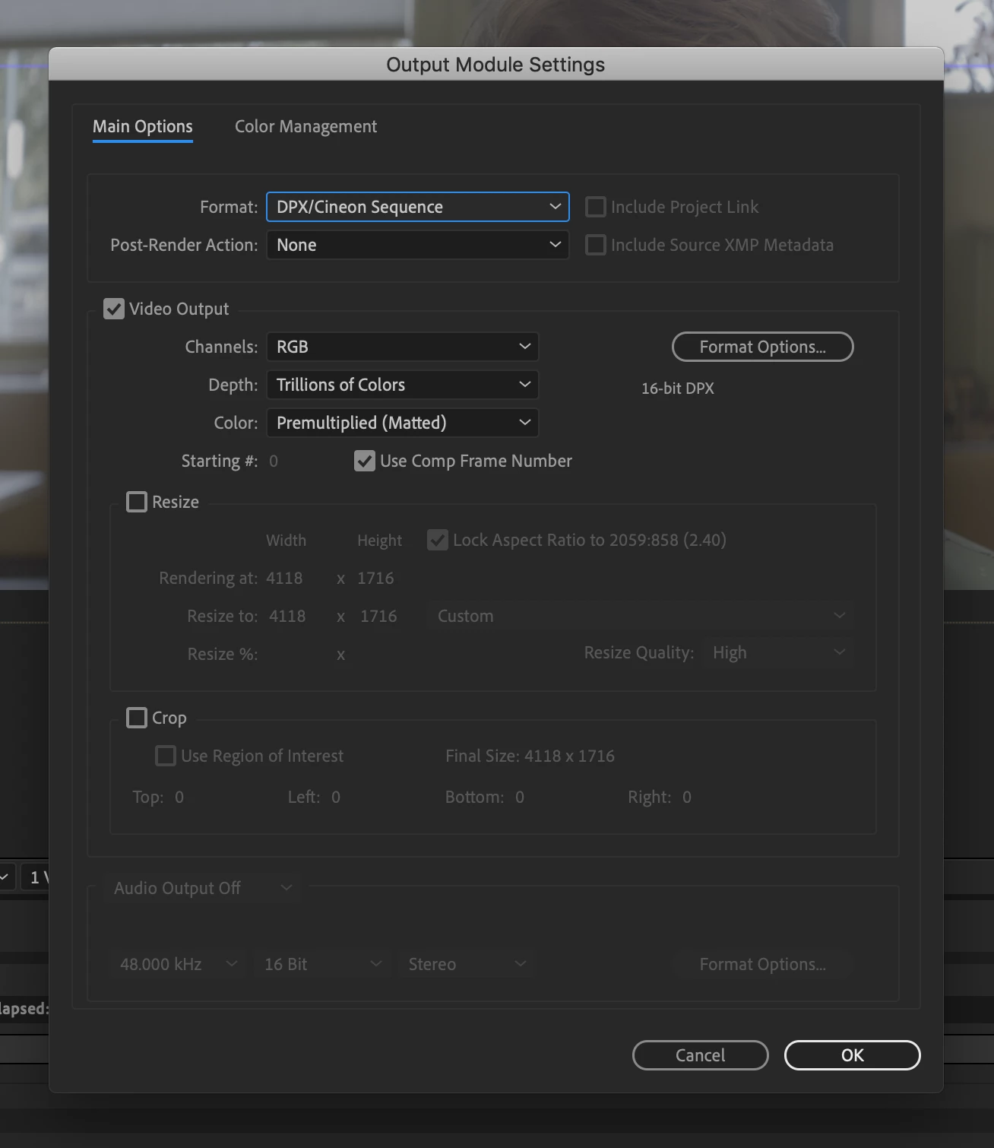Viewport: 994px width, 1148px height.
Task: Click the Final Size: 4118 x 1716 text
Action: 530,756
